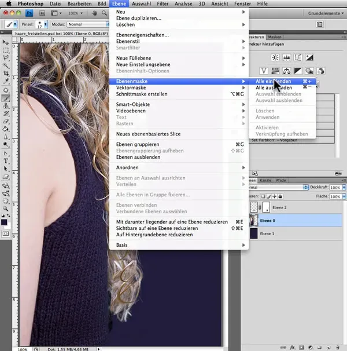Select the Crop tool
This screenshot has width=347, height=351.
(x=5, y=74)
